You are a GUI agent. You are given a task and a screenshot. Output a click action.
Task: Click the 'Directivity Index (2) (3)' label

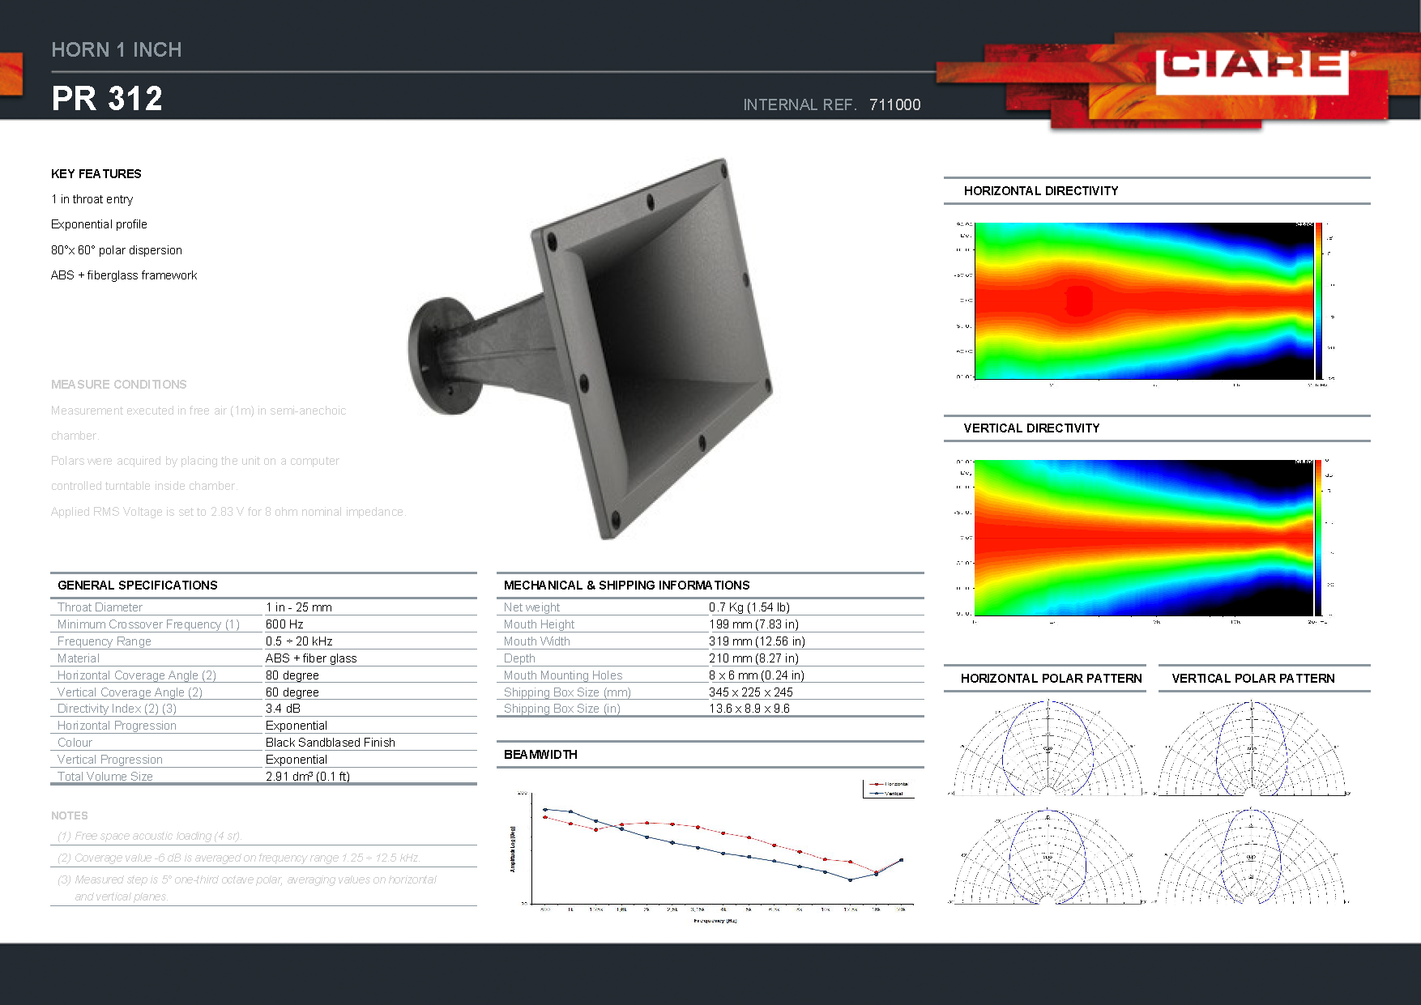[x=117, y=709]
